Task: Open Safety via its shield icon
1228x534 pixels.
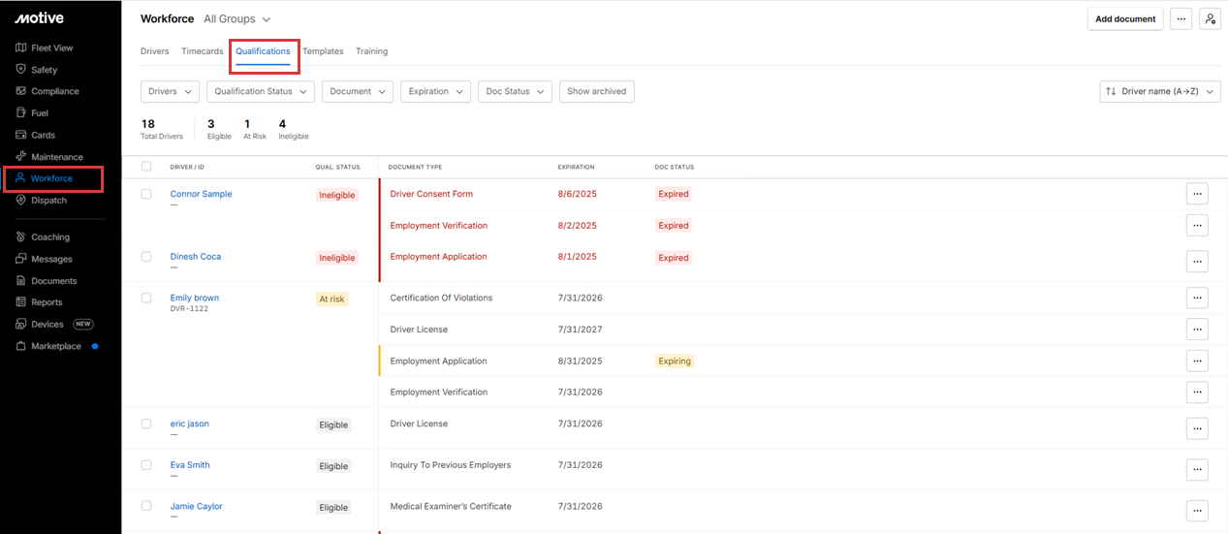Action: [20, 70]
